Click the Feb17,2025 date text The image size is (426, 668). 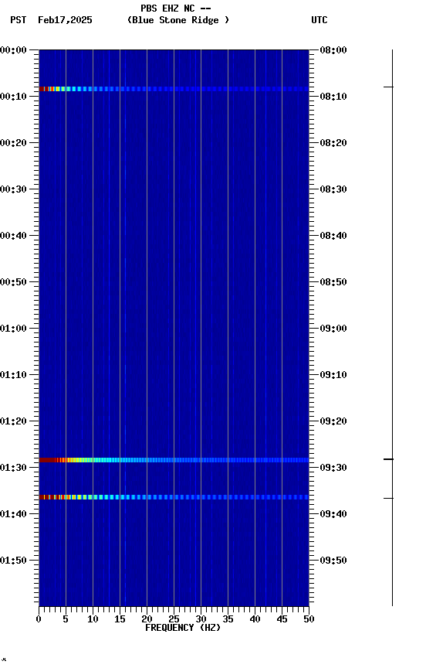(65, 20)
